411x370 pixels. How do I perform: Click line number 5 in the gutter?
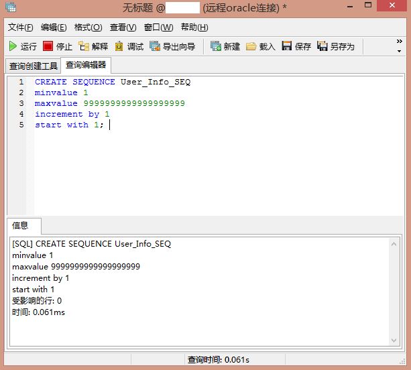(21, 125)
